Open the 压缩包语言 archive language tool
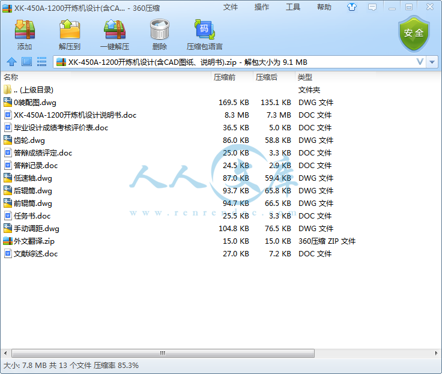Image resolution: width=442 pixels, height=374 pixels. pyautogui.click(x=205, y=29)
